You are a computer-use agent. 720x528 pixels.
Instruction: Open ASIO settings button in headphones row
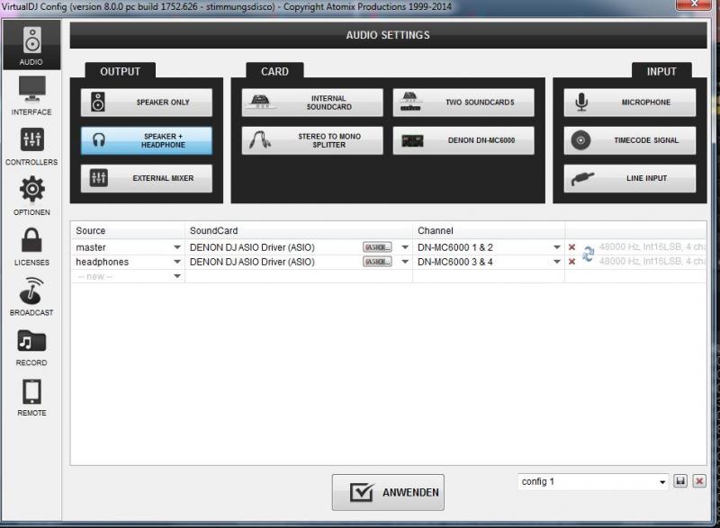pyautogui.click(x=377, y=262)
